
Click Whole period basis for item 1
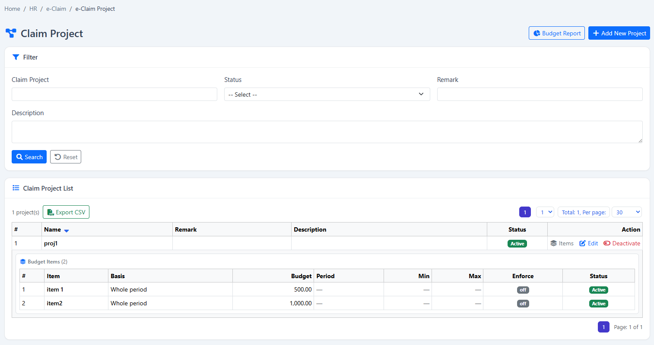point(129,289)
